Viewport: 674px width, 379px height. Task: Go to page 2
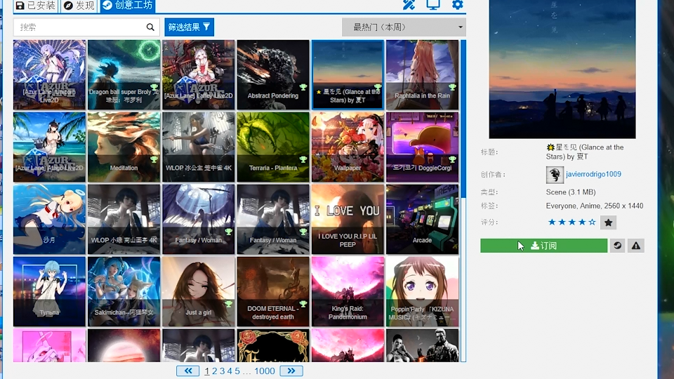click(215, 371)
